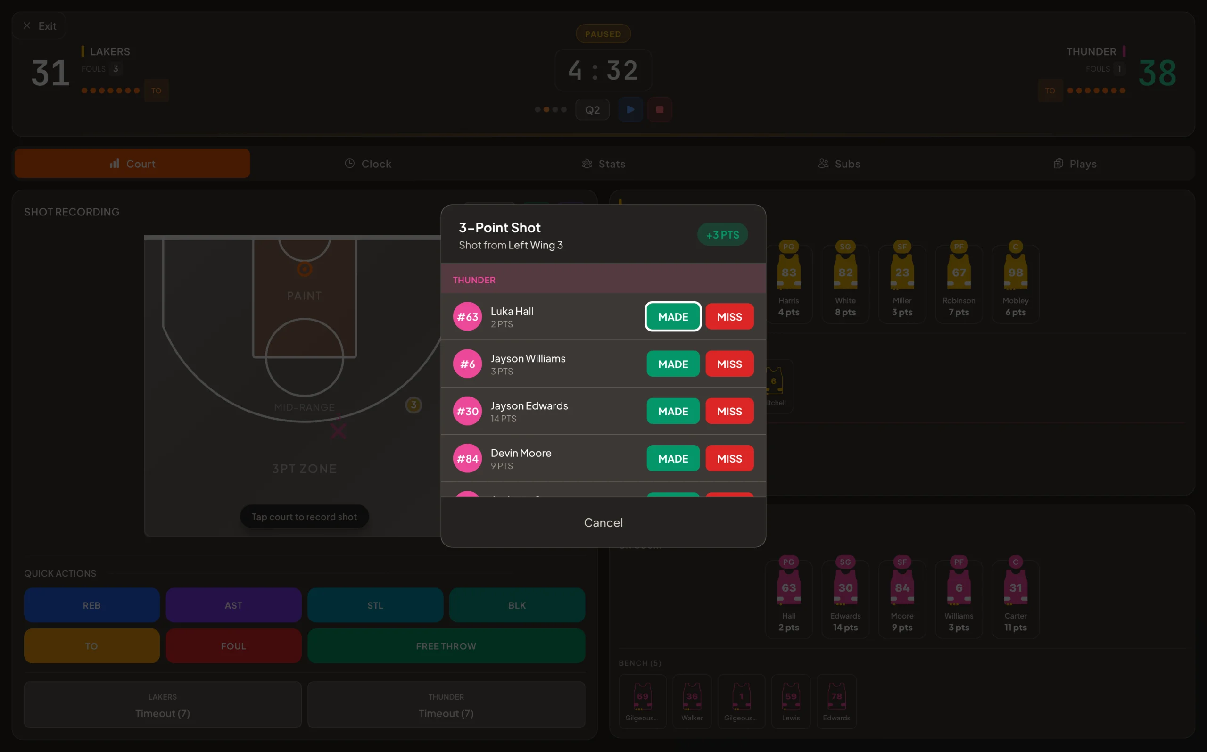Mark Jayson Williams's shot as MISS

pyautogui.click(x=729, y=364)
